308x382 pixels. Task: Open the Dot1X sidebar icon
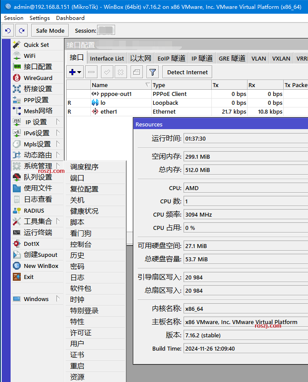tap(16, 244)
